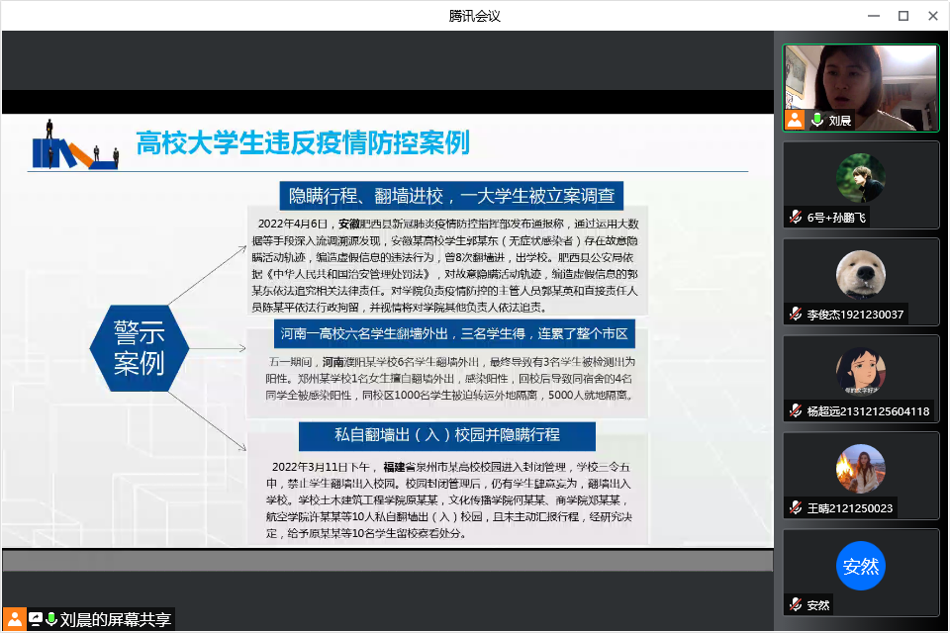Click the 警示案例 hexagon on the shared slide
Image resolution: width=950 pixels, height=633 pixels.
pos(140,348)
